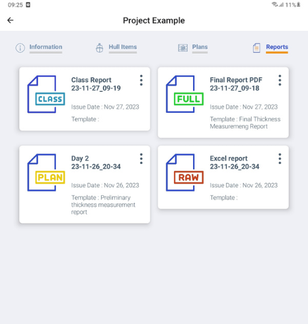Viewport: 308px width, 324px height.
Task: Open the RAW file icon
Action: (x=185, y=172)
